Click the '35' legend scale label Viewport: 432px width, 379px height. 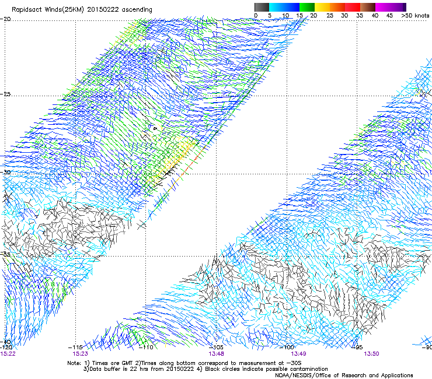360,15
